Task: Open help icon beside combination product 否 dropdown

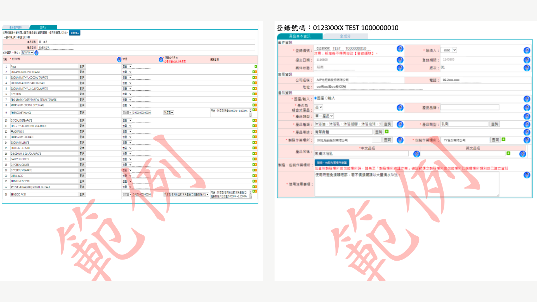Action: [x=400, y=108]
